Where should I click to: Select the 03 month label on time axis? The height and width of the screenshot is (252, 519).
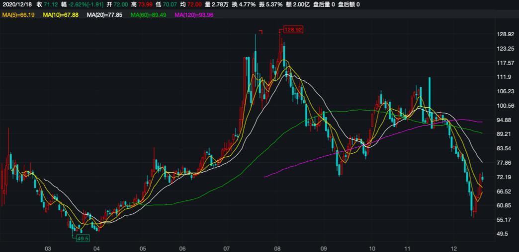coord(48,248)
